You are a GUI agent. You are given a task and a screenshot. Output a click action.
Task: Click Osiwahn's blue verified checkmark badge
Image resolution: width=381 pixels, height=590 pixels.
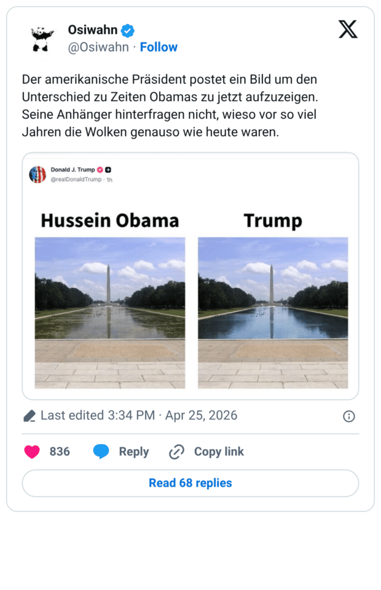(127, 30)
